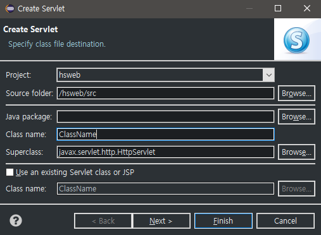Click the Project combo box showing hsweb
321x235 pixels.
[x=165, y=75]
